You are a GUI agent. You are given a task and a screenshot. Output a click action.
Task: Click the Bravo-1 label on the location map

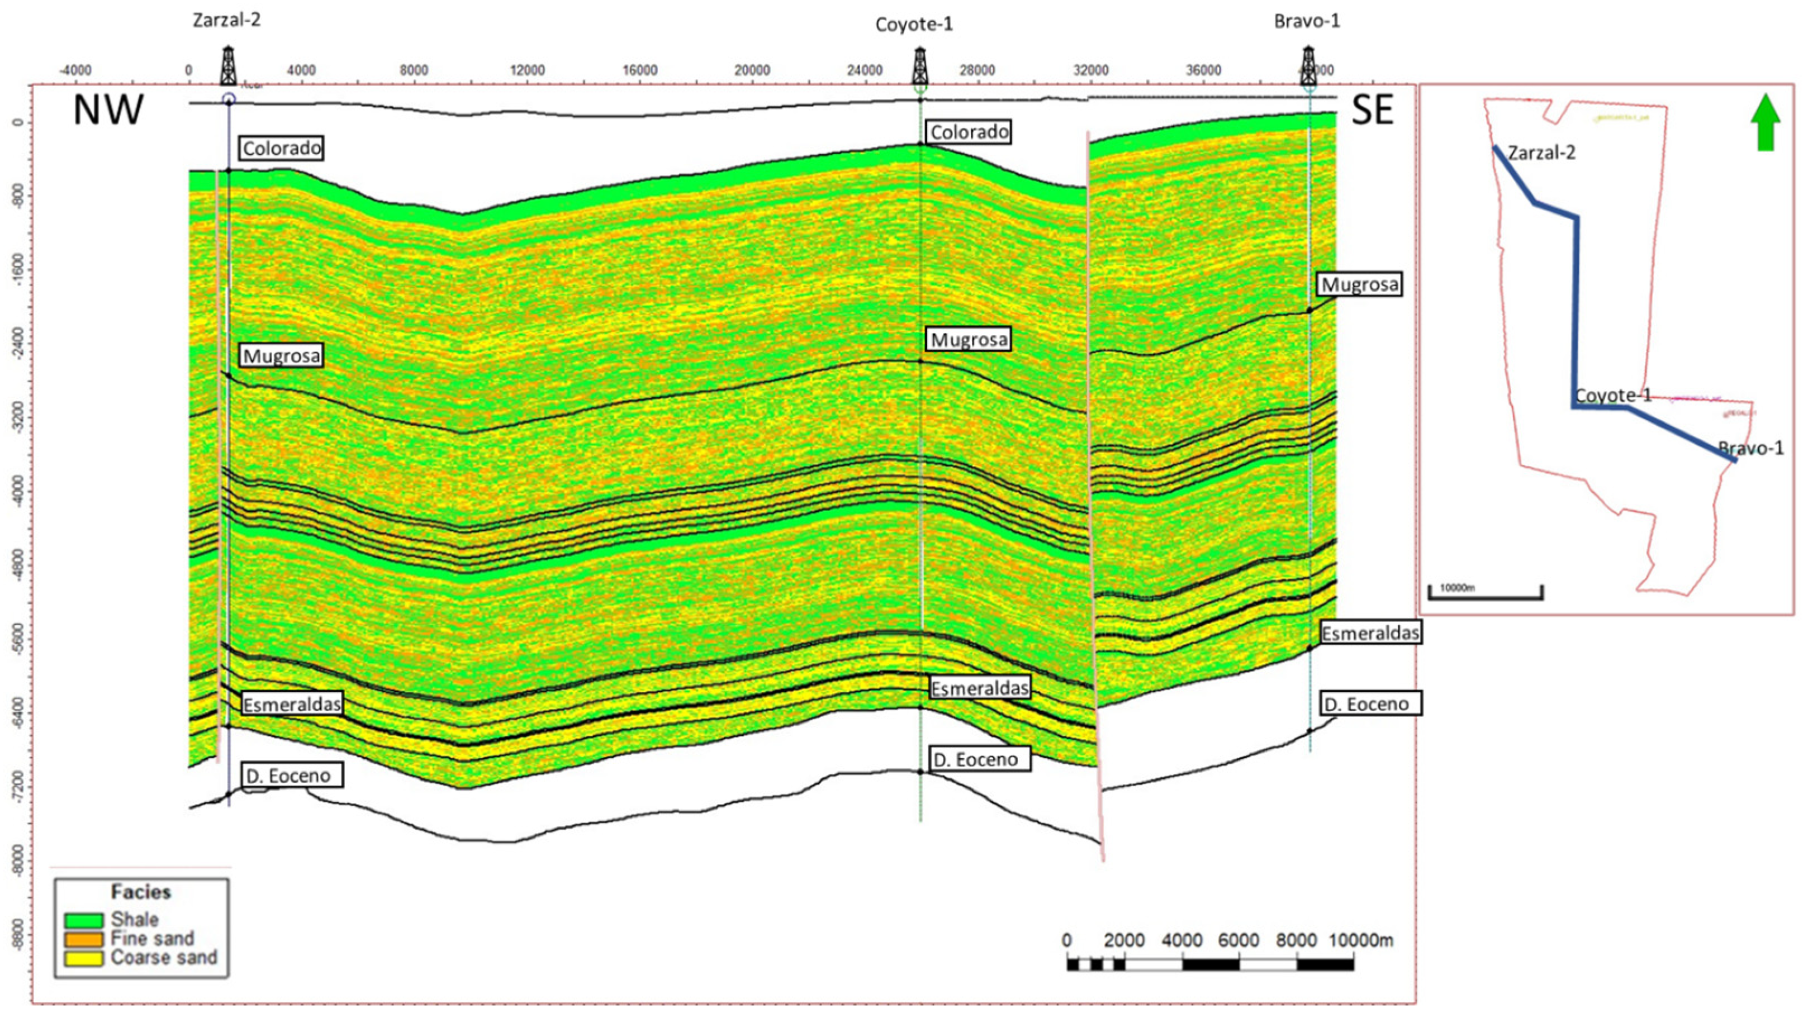(1751, 448)
